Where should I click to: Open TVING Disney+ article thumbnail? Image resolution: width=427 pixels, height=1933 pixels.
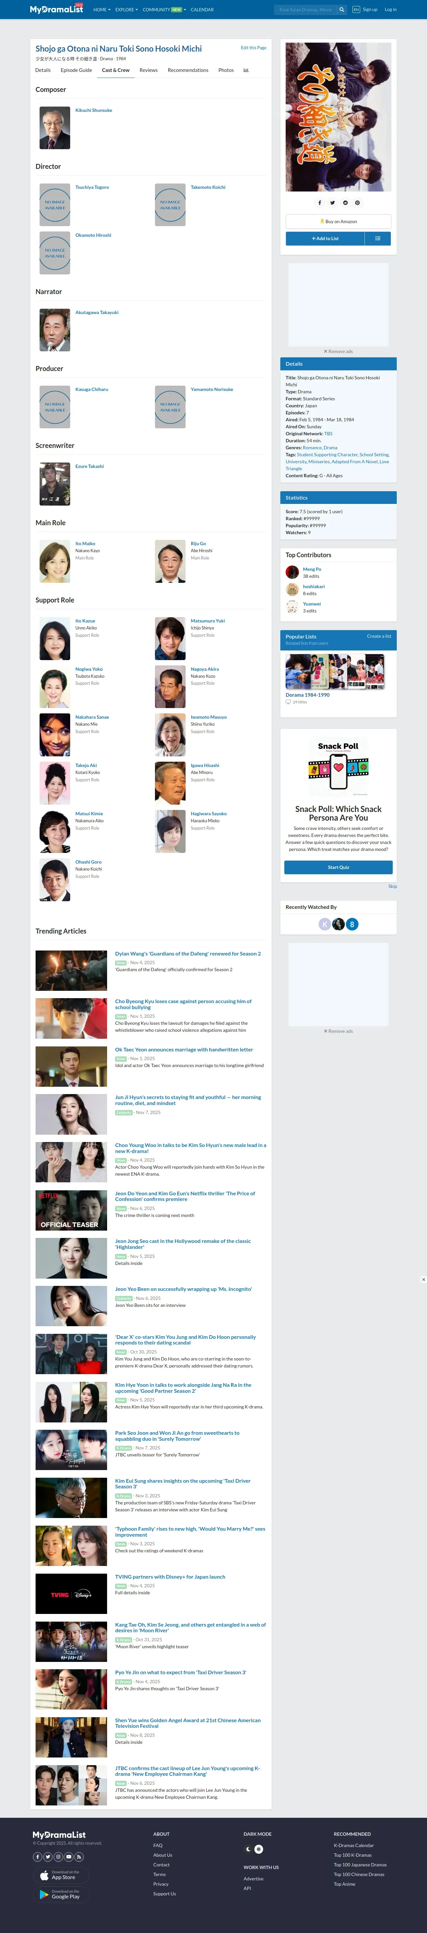71,1595
